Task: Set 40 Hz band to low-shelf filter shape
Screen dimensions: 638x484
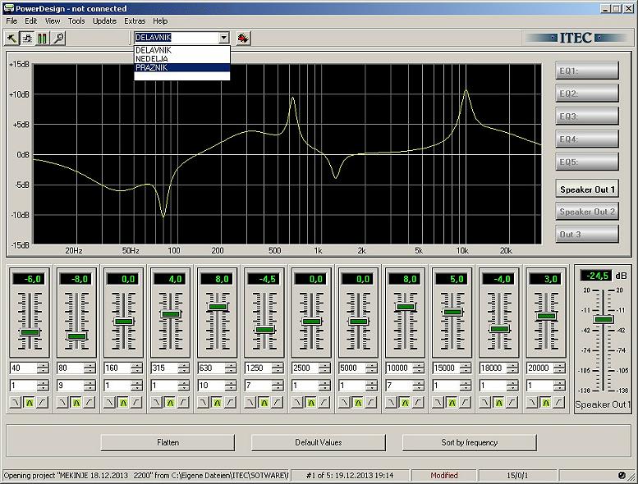Action: (16, 402)
